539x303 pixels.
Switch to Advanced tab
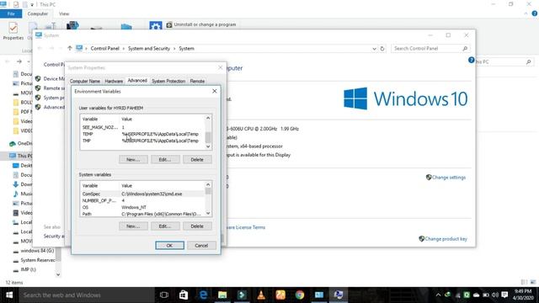pos(137,81)
